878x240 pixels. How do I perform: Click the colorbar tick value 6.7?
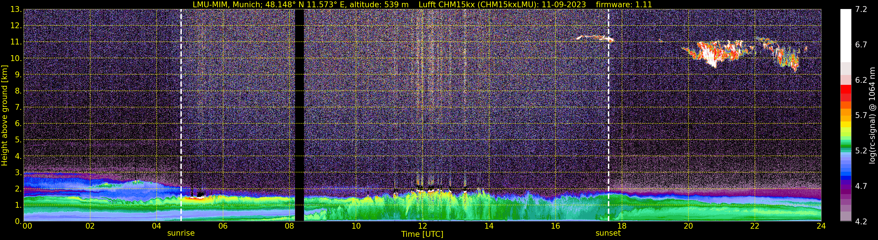tap(861, 44)
